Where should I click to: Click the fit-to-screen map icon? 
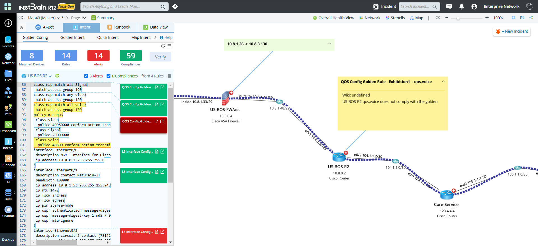click(438, 18)
